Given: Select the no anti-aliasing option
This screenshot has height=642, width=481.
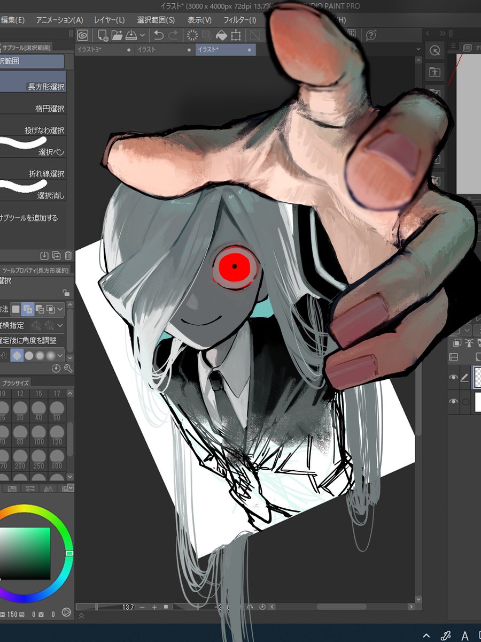Looking at the screenshot, I should coord(17,355).
